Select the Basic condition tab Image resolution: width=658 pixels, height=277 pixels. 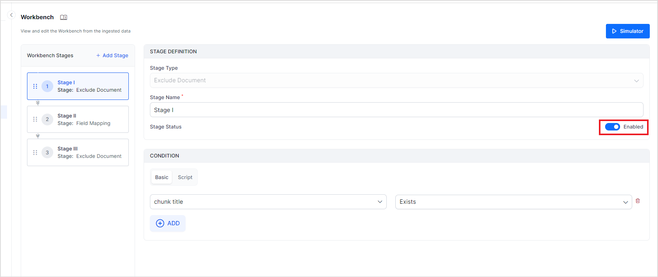coord(162,177)
